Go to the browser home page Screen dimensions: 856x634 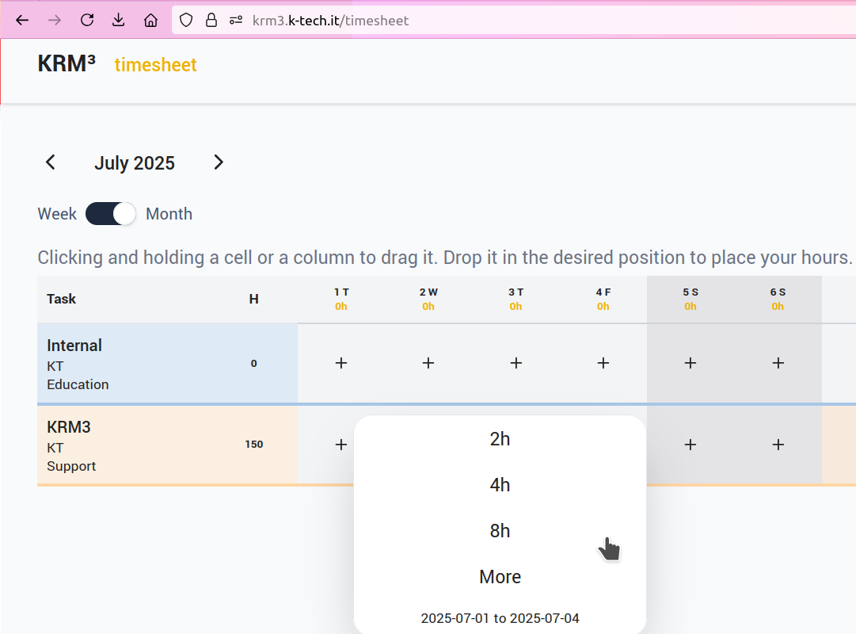pos(150,21)
